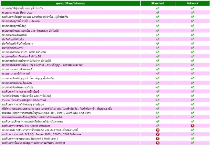Click Standard checkmark for ระบบสต๊อกหลักทรัพย์ row

[x=158, y=35]
